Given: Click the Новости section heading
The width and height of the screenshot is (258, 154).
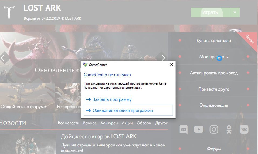Looking at the screenshot, I should click(13, 123).
